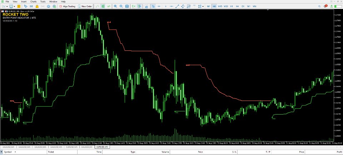Click the ROCKET TWO indicator title
The width and height of the screenshot is (343, 155).
point(15,14)
